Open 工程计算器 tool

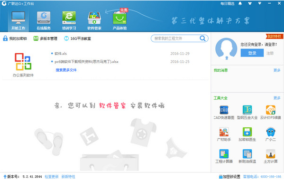(224, 156)
